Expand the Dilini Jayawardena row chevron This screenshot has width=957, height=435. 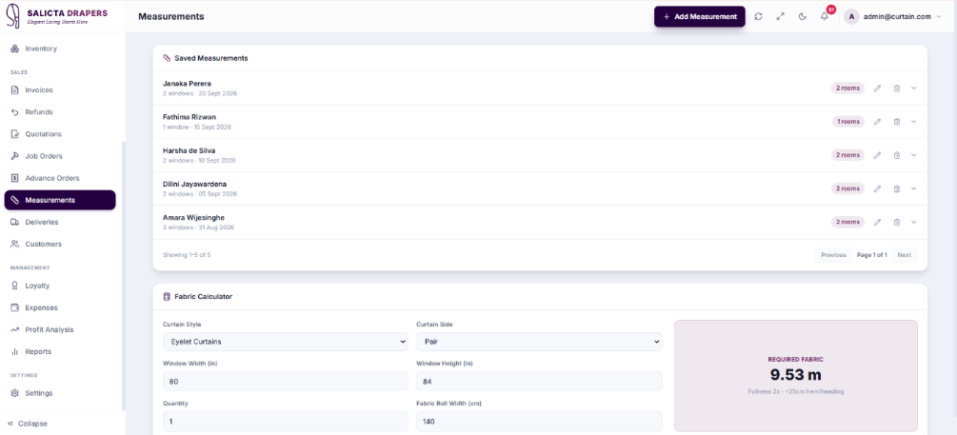913,188
